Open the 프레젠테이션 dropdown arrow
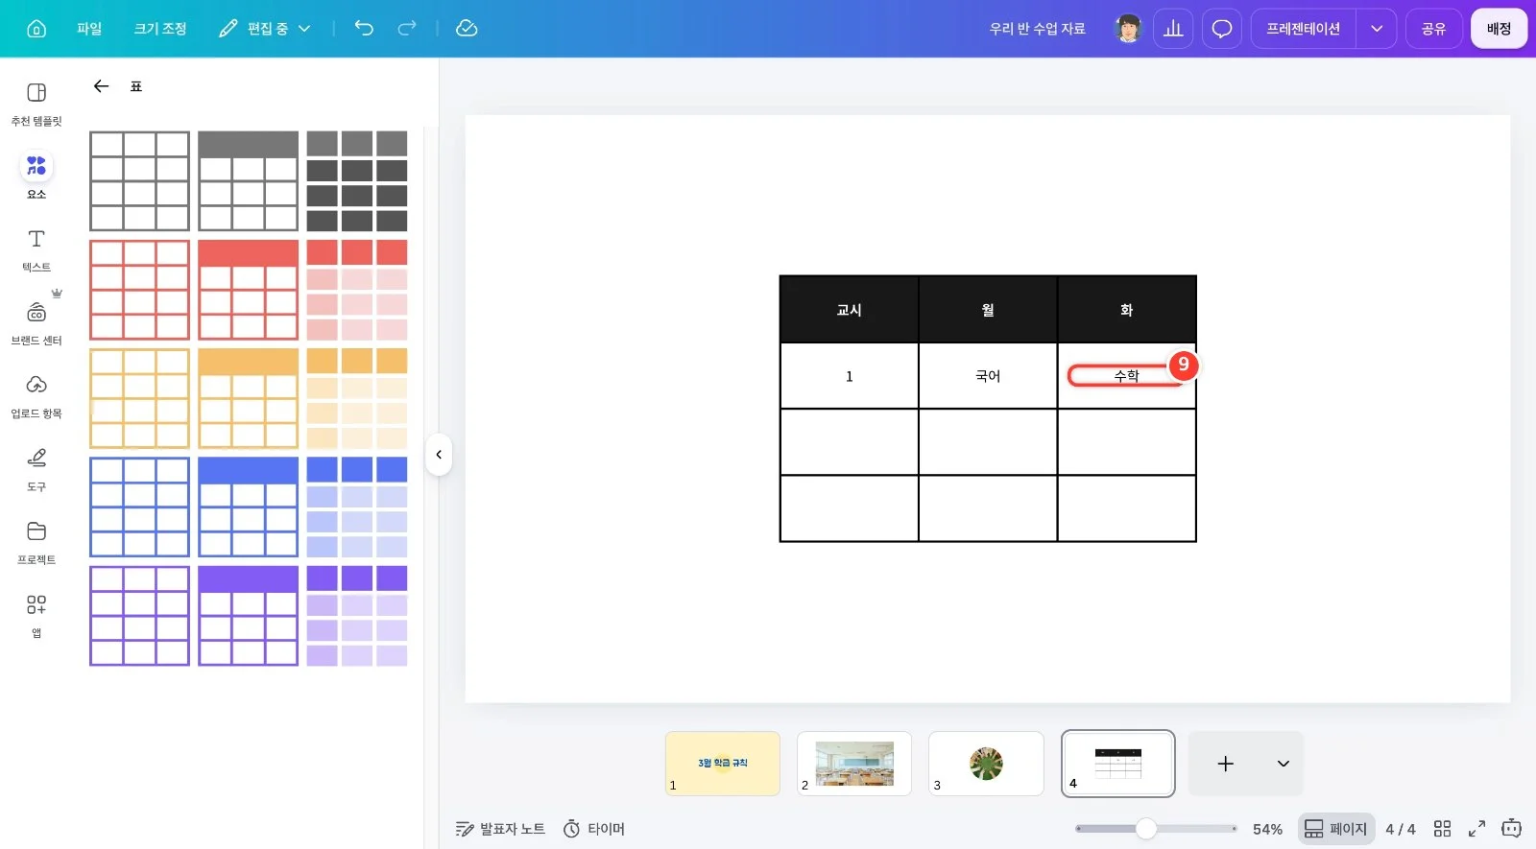This screenshot has height=849, width=1536. tap(1377, 29)
